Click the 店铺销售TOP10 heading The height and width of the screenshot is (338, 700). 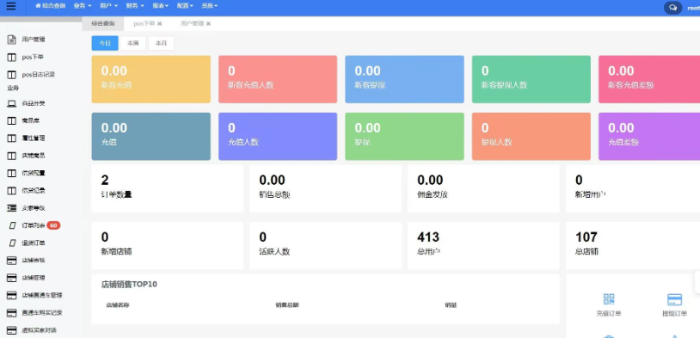pos(129,285)
